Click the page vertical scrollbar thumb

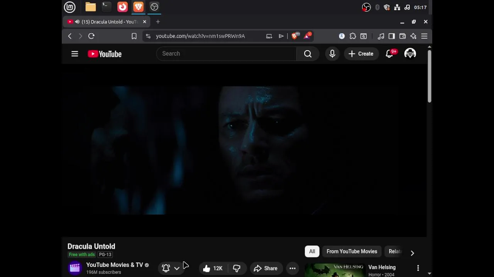click(429, 76)
